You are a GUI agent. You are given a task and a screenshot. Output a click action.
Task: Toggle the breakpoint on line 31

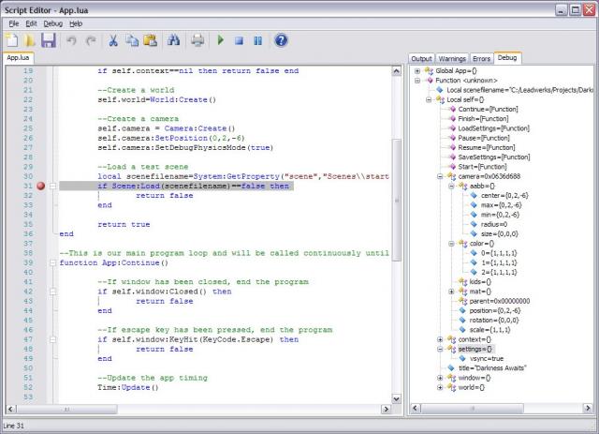39,186
